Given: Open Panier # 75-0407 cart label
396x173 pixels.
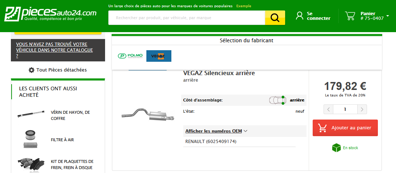Looking at the screenshot, I should [x=372, y=16].
